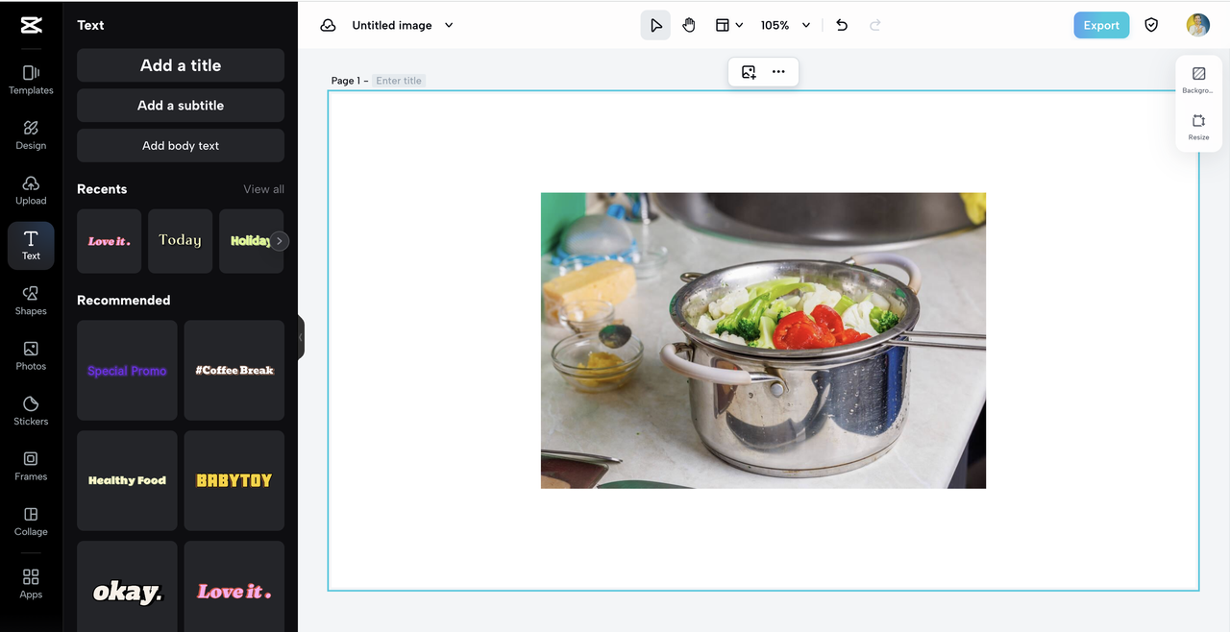
Task: Click Add a title button
Action: [x=181, y=65]
